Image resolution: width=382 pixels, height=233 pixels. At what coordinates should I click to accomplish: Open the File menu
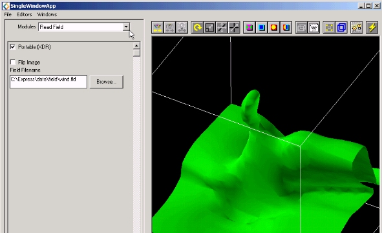[8, 15]
